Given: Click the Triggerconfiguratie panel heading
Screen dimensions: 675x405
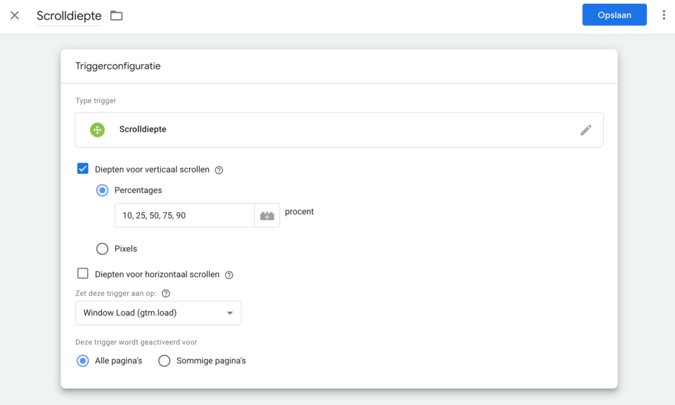Looking at the screenshot, I should point(118,66).
